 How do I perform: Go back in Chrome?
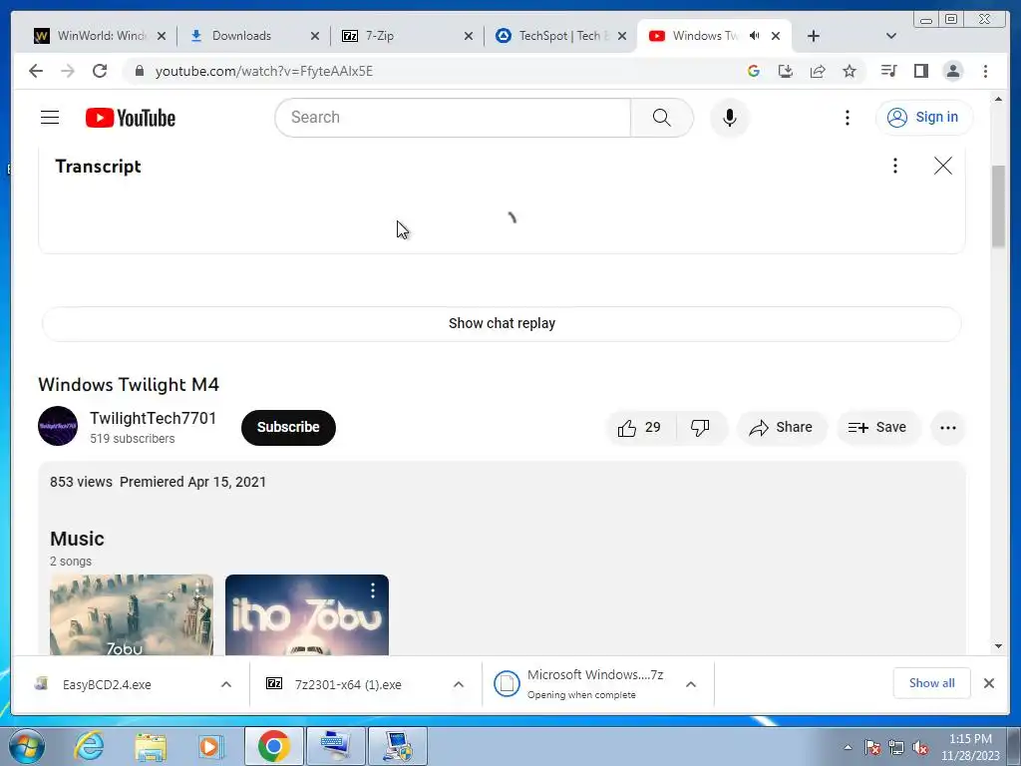click(36, 71)
